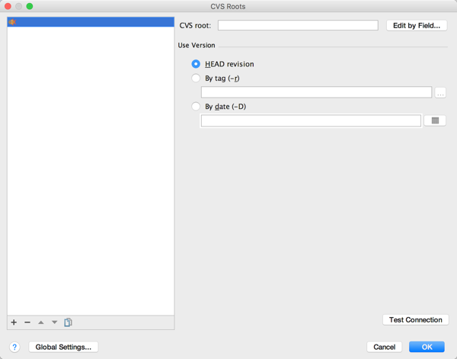Move selected root up with arrow icon
The height and width of the screenshot is (359, 457).
[41, 322]
